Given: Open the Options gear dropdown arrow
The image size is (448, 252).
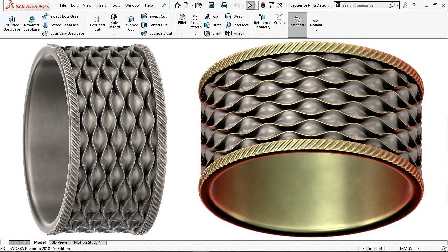Looking at the screenshot, I should tap(286, 5).
